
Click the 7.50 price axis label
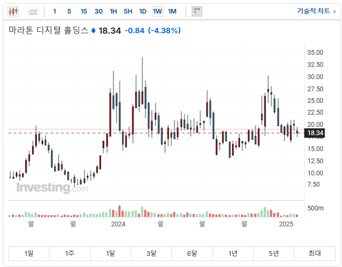tap(313, 185)
